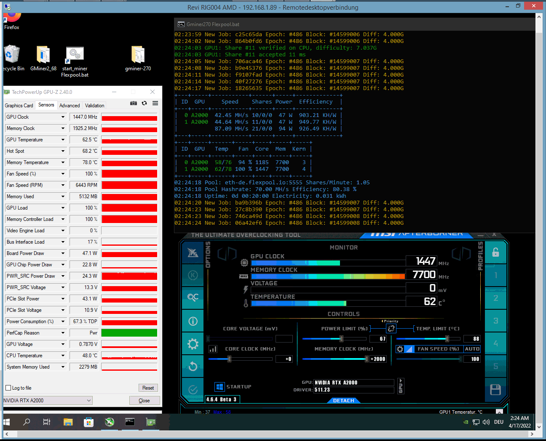Viewport: 546px width, 441px height.
Task: Click the volume speaker tray icon
Action: [x=486, y=422]
